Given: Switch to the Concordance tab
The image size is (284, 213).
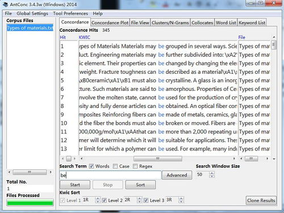Looking at the screenshot, I should pos(75,22).
